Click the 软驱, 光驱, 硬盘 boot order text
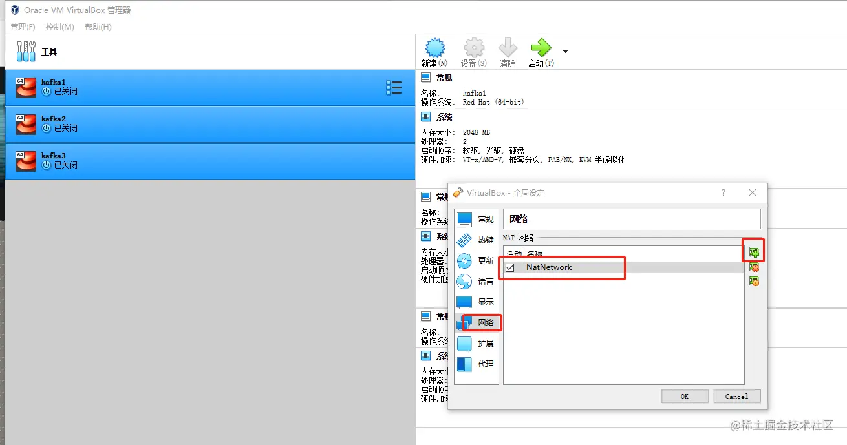The image size is (847, 445). 494,150
